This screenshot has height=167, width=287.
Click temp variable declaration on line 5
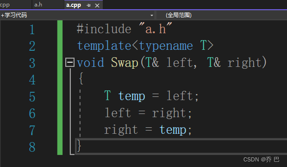tap(131, 96)
